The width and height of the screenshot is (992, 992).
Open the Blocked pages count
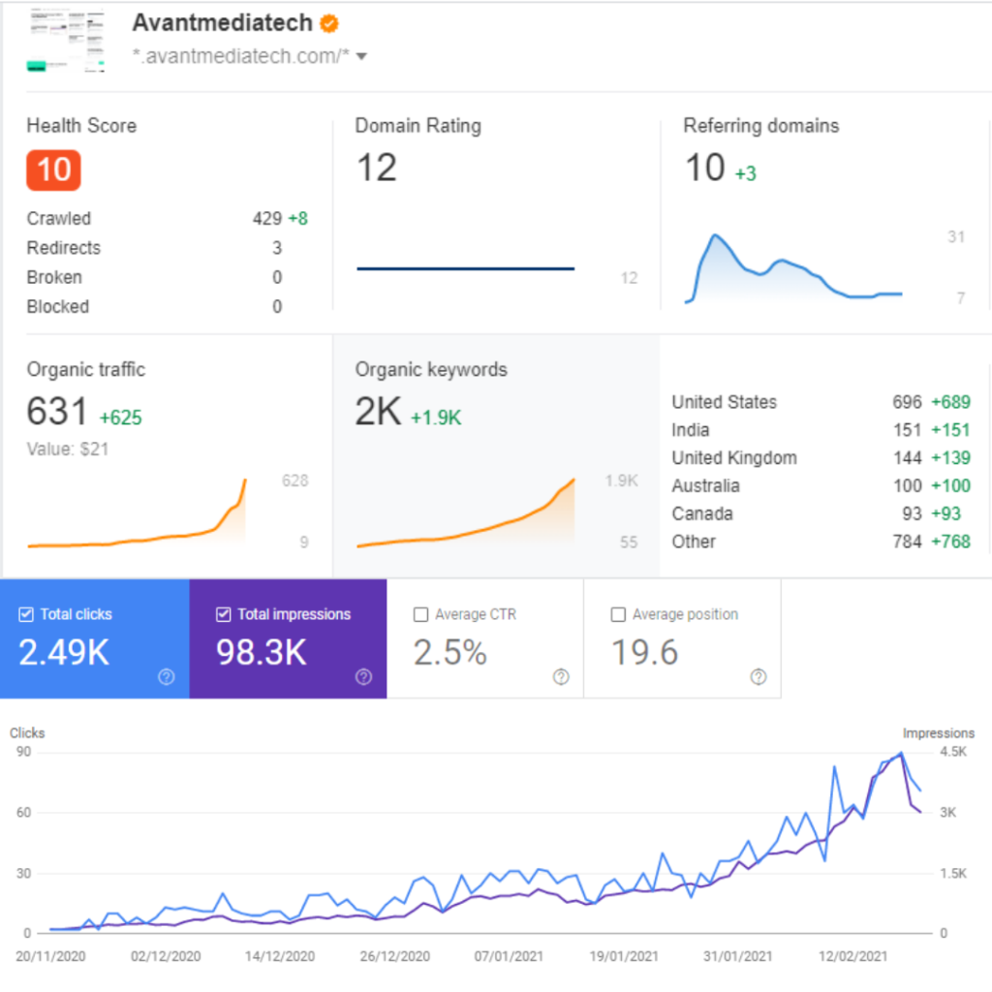277,307
